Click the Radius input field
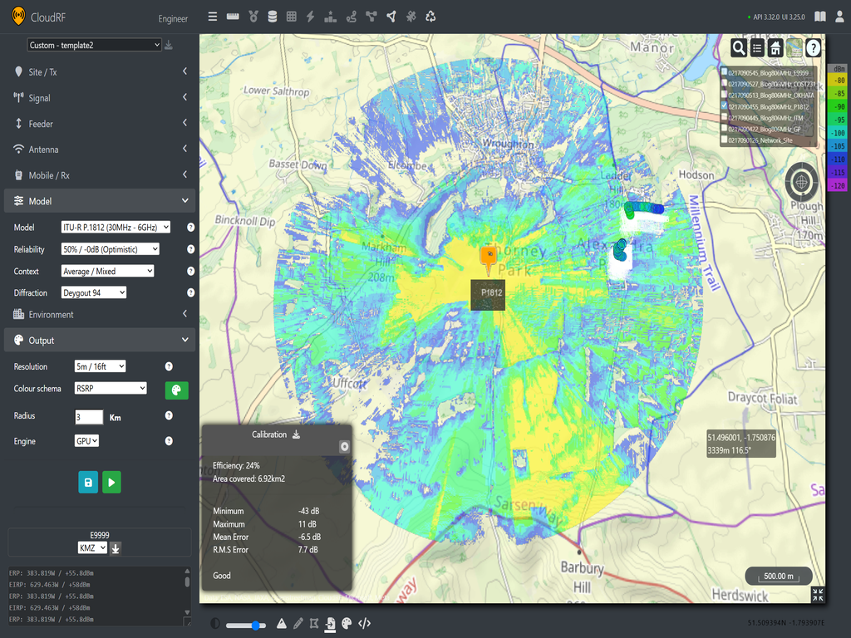 (89, 416)
